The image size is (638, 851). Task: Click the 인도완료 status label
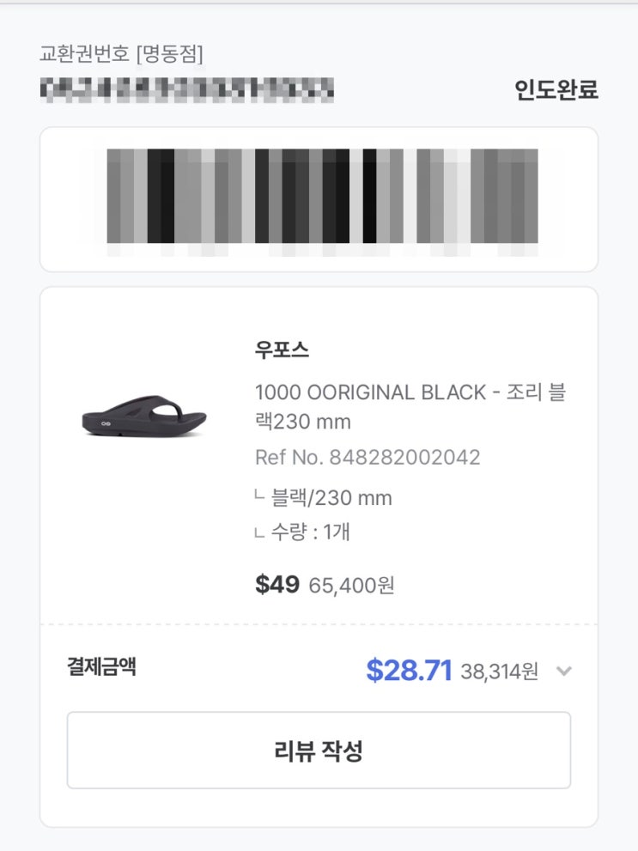(556, 89)
